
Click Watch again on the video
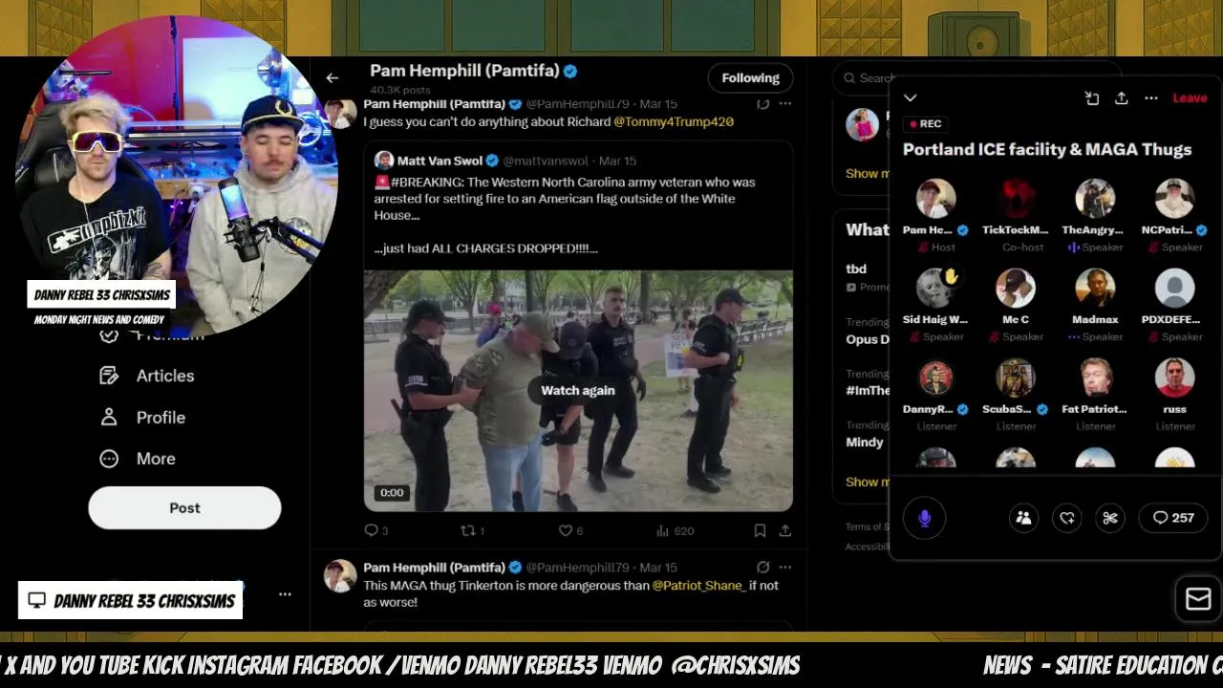pyautogui.click(x=578, y=390)
